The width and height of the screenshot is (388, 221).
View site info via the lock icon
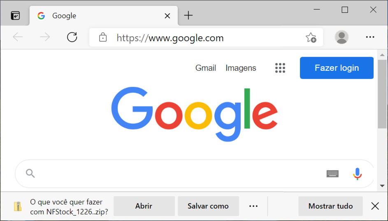pos(103,37)
